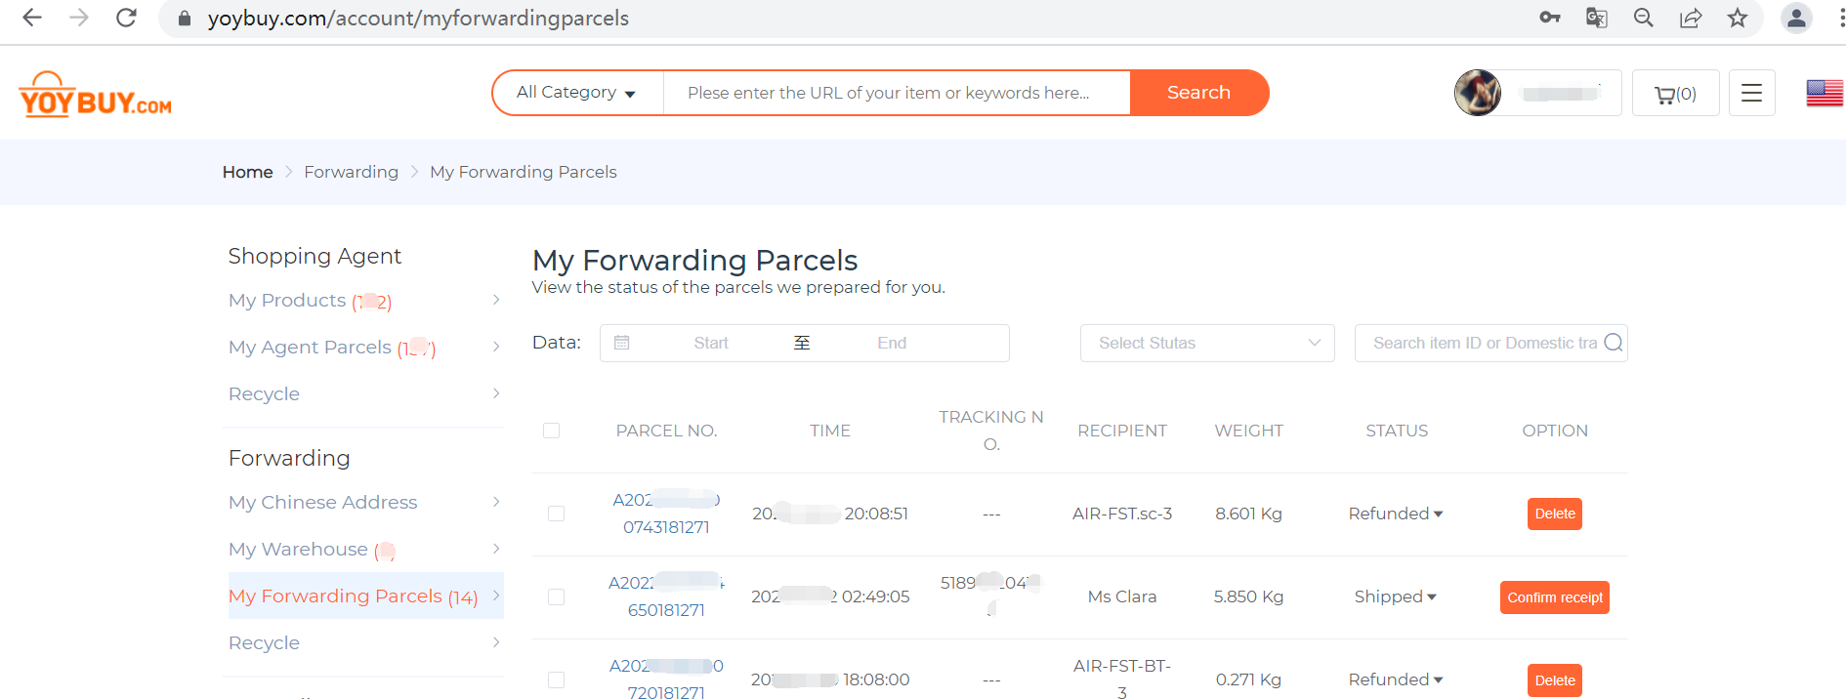Click the YoyBuy.com logo
Viewport: 1846px width, 699px height.
tap(95, 95)
